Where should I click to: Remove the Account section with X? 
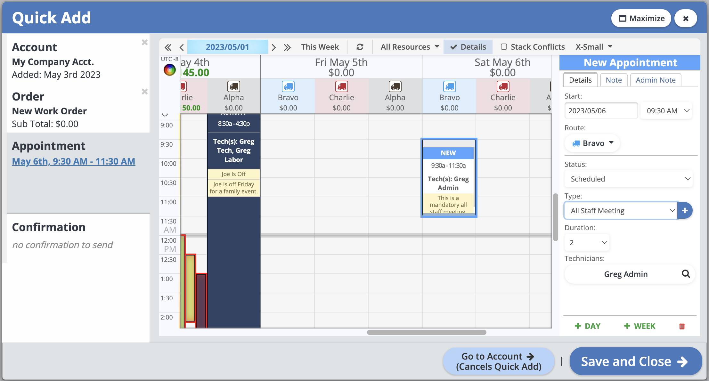point(145,42)
